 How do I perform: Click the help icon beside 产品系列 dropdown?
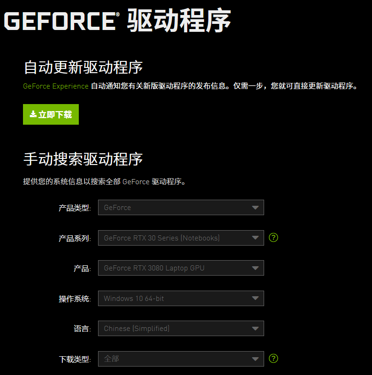coord(273,238)
